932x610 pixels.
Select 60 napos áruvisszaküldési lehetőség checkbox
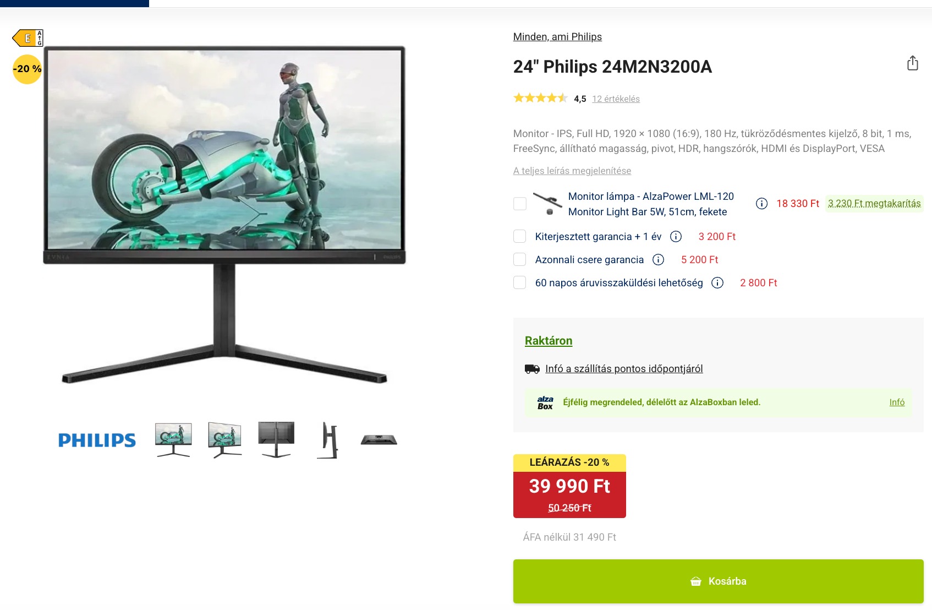coord(520,283)
